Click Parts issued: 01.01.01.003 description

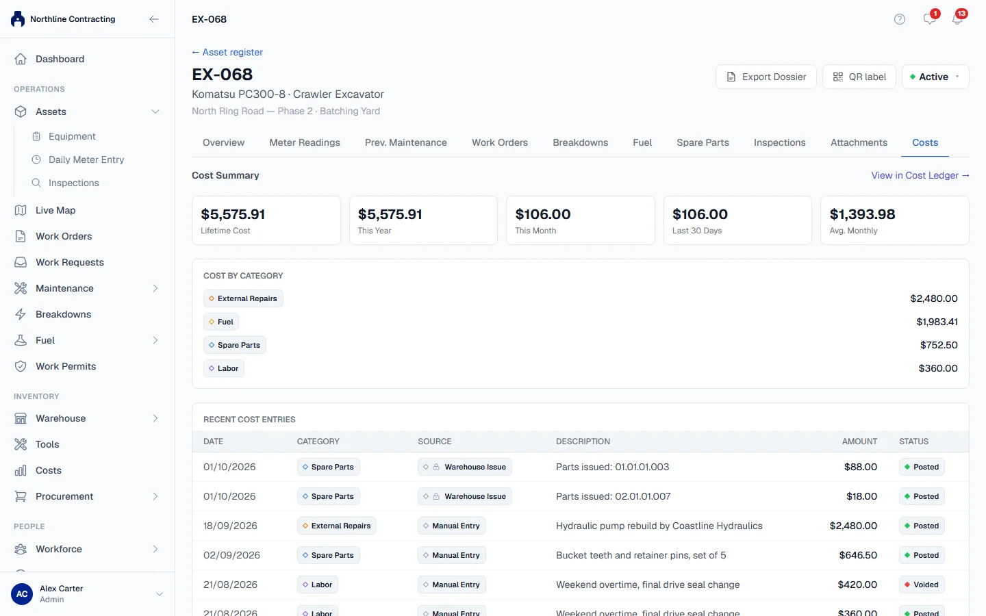[613, 467]
